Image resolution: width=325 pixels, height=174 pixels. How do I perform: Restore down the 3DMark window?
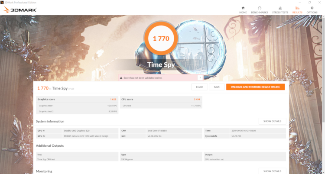click(x=309, y=2)
